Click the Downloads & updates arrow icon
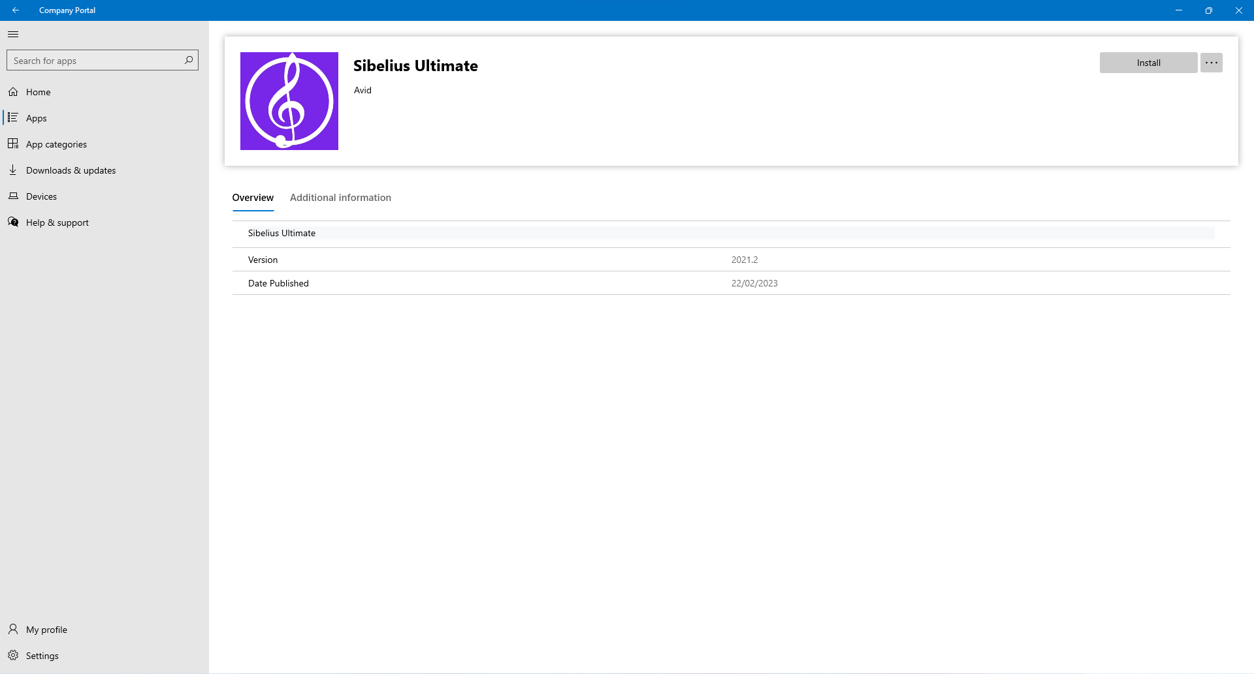1254x674 pixels. (13, 170)
